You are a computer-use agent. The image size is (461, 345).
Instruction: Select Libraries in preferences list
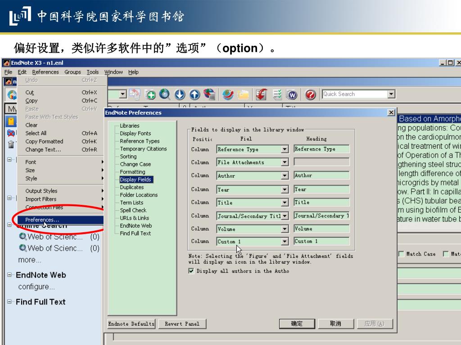click(x=130, y=126)
